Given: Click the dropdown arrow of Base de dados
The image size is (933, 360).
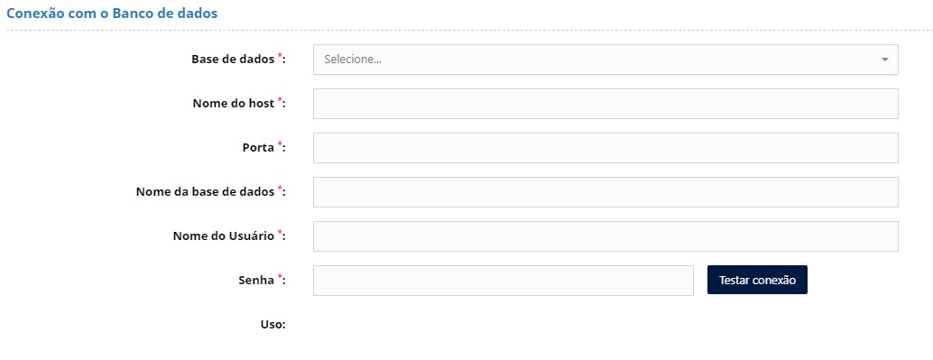Looking at the screenshot, I should pos(885,60).
